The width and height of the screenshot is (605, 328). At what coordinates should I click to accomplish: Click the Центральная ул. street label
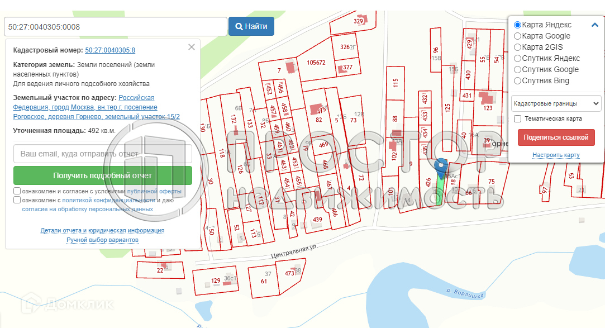[294, 251]
